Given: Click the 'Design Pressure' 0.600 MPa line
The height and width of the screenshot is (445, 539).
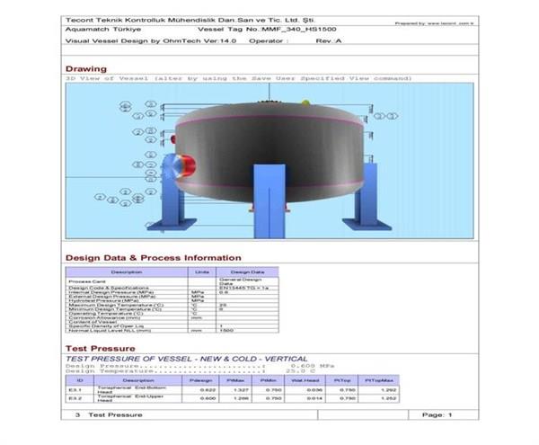Looking at the screenshot, I should pos(199,366).
